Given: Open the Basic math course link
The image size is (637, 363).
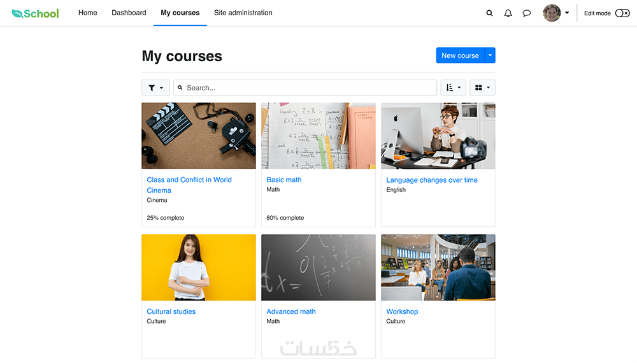Looking at the screenshot, I should 284,180.
